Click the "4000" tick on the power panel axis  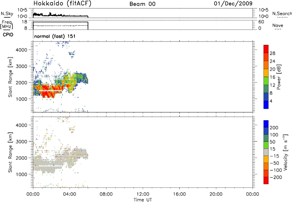tap(21, 50)
